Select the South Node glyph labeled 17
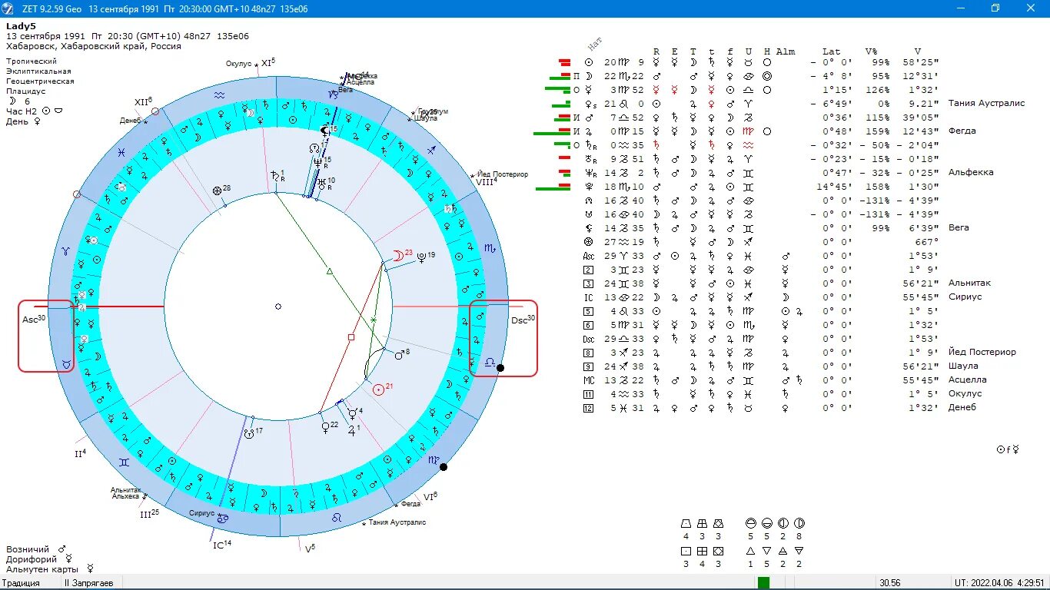Image resolution: width=1050 pixels, height=590 pixels. [249, 433]
